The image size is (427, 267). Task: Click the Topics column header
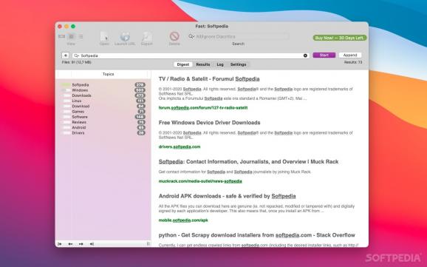(x=108, y=74)
